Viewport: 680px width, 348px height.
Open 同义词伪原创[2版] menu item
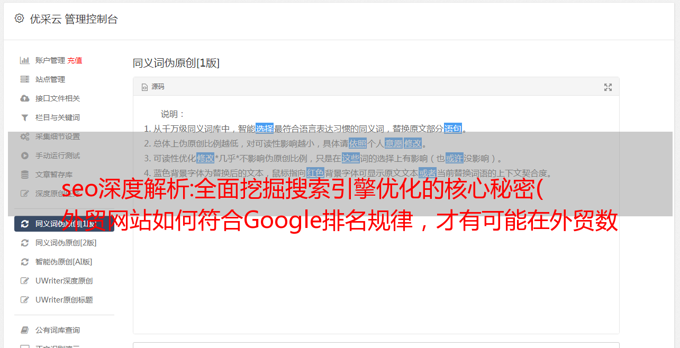click(66, 243)
